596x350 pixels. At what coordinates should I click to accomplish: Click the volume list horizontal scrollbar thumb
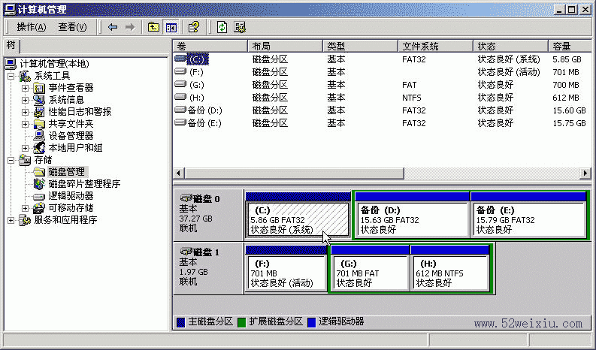[x=294, y=173]
